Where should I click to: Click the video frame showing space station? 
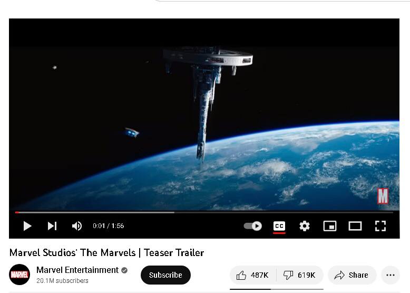[x=204, y=114]
